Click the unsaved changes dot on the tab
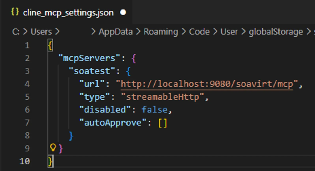 123,12
